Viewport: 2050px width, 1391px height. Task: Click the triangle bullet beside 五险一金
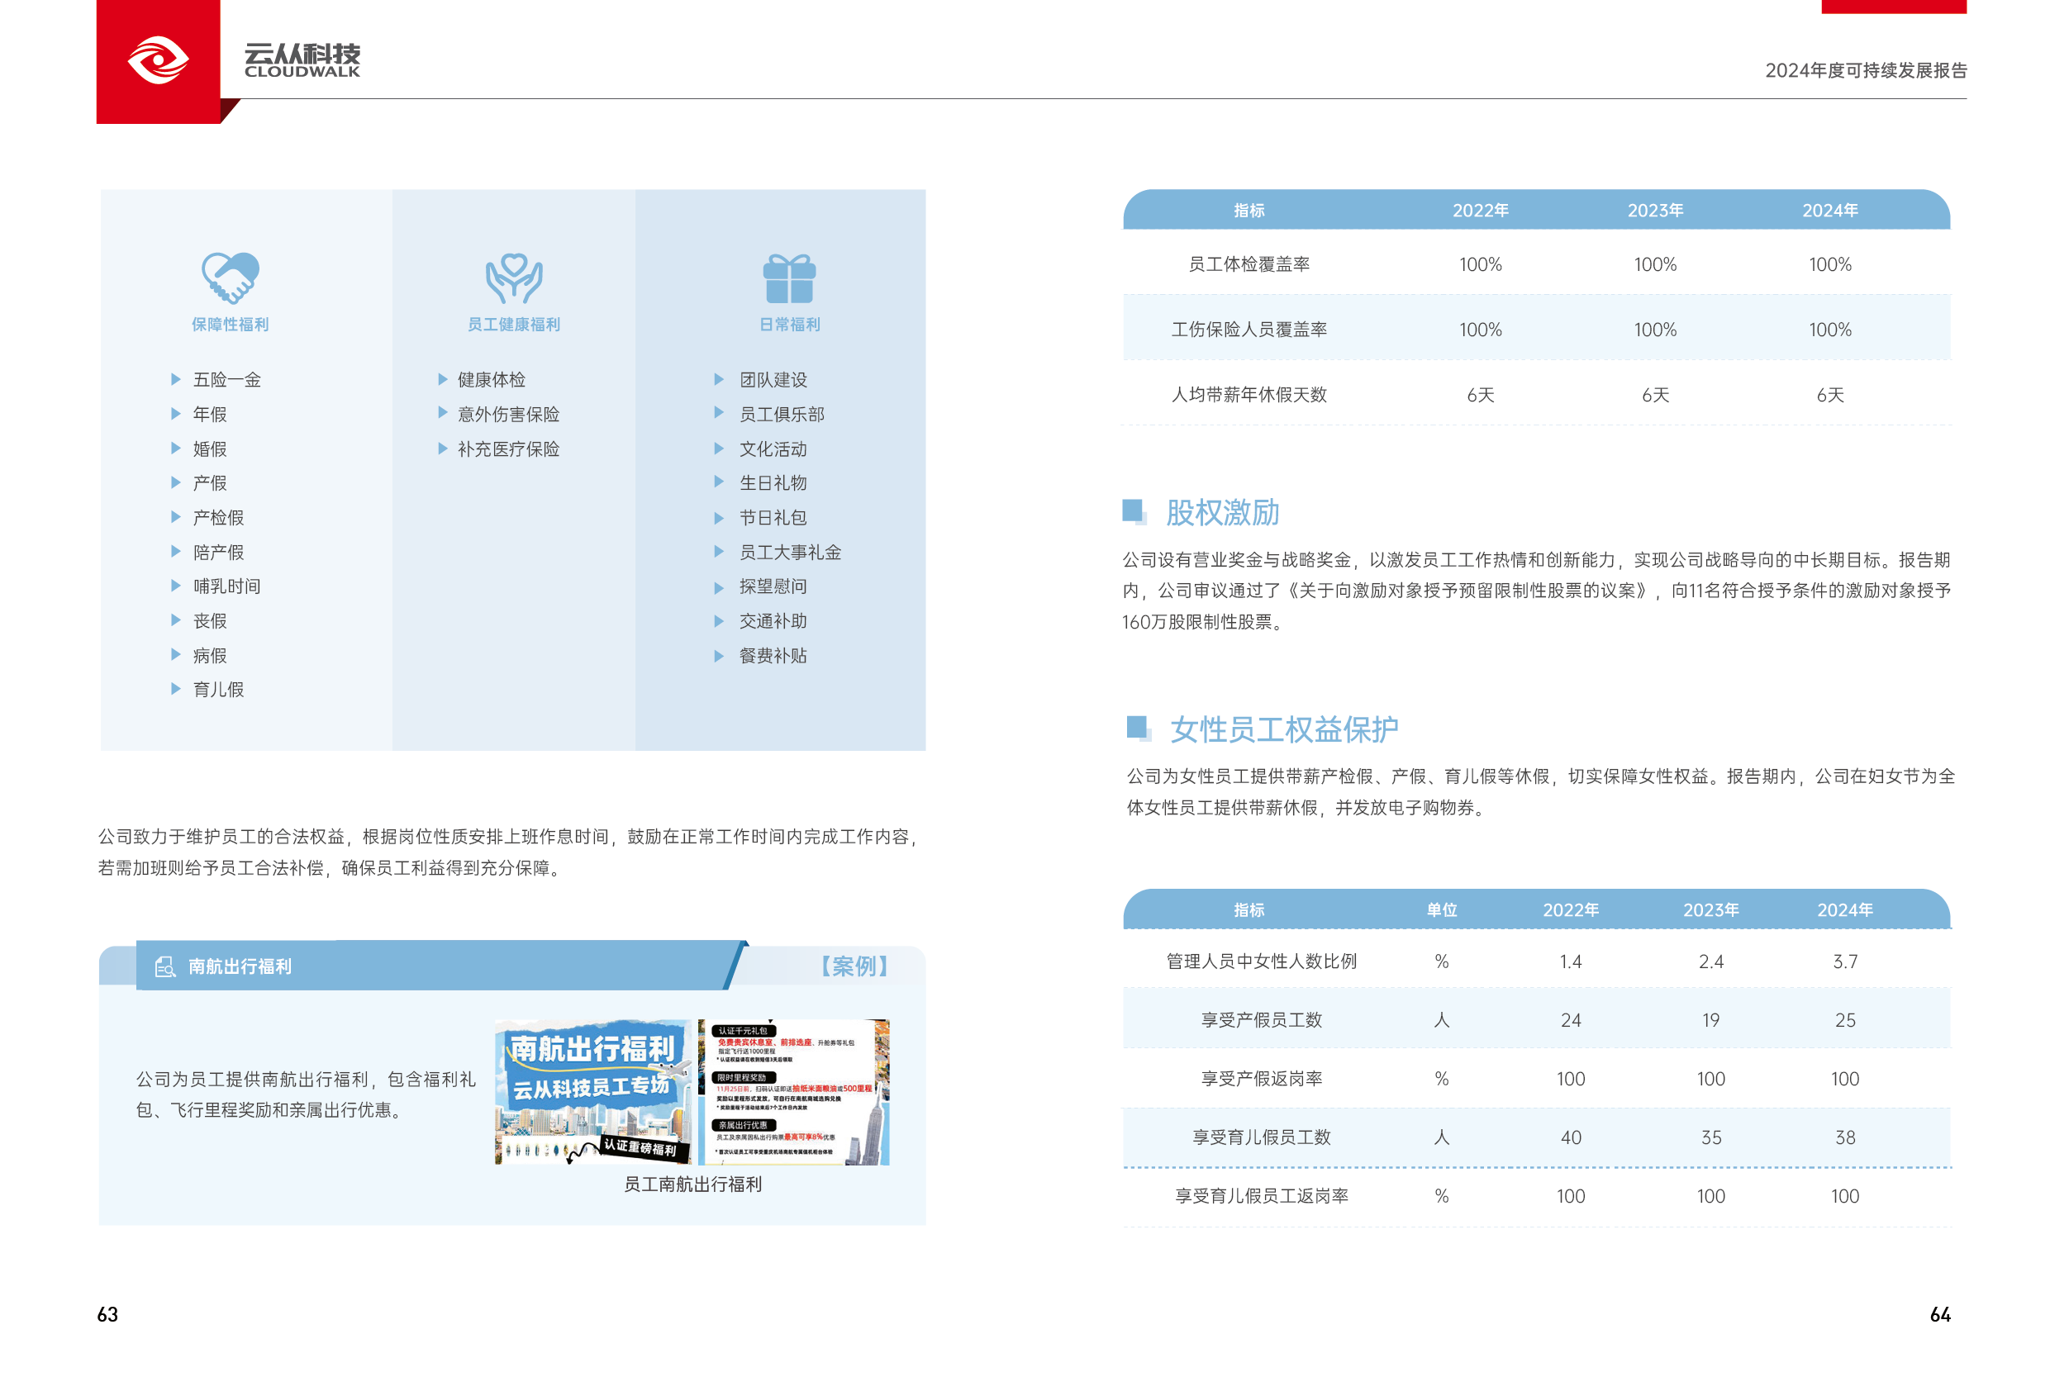pos(175,379)
